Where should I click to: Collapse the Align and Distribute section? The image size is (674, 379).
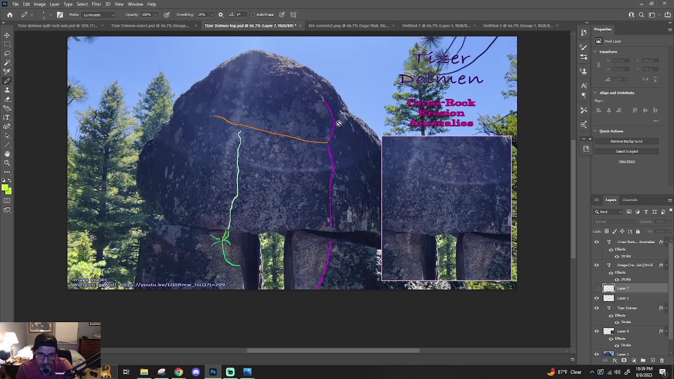pyautogui.click(x=595, y=93)
